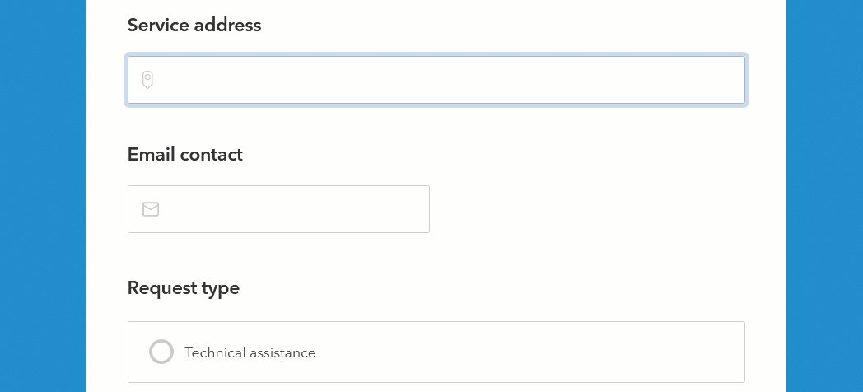Image resolution: width=863 pixels, height=392 pixels.
Task: Click into the Email contact input box
Action: (x=292, y=209)
